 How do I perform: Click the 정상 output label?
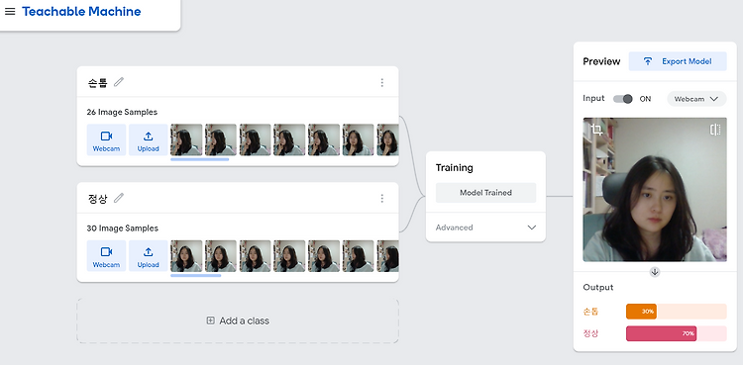590,333
